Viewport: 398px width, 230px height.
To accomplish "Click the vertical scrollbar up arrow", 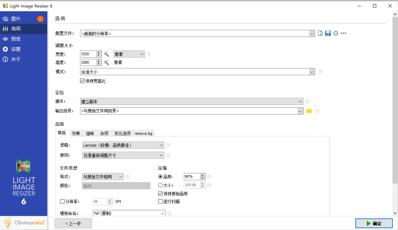I will (x=395, y=15).
